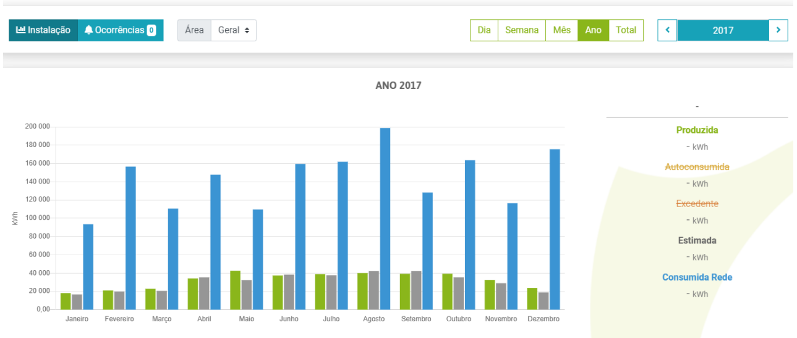The height and width of the screenshot is (338, 797).
Task: Click the 2017 year label button
Action: point(723,30)
